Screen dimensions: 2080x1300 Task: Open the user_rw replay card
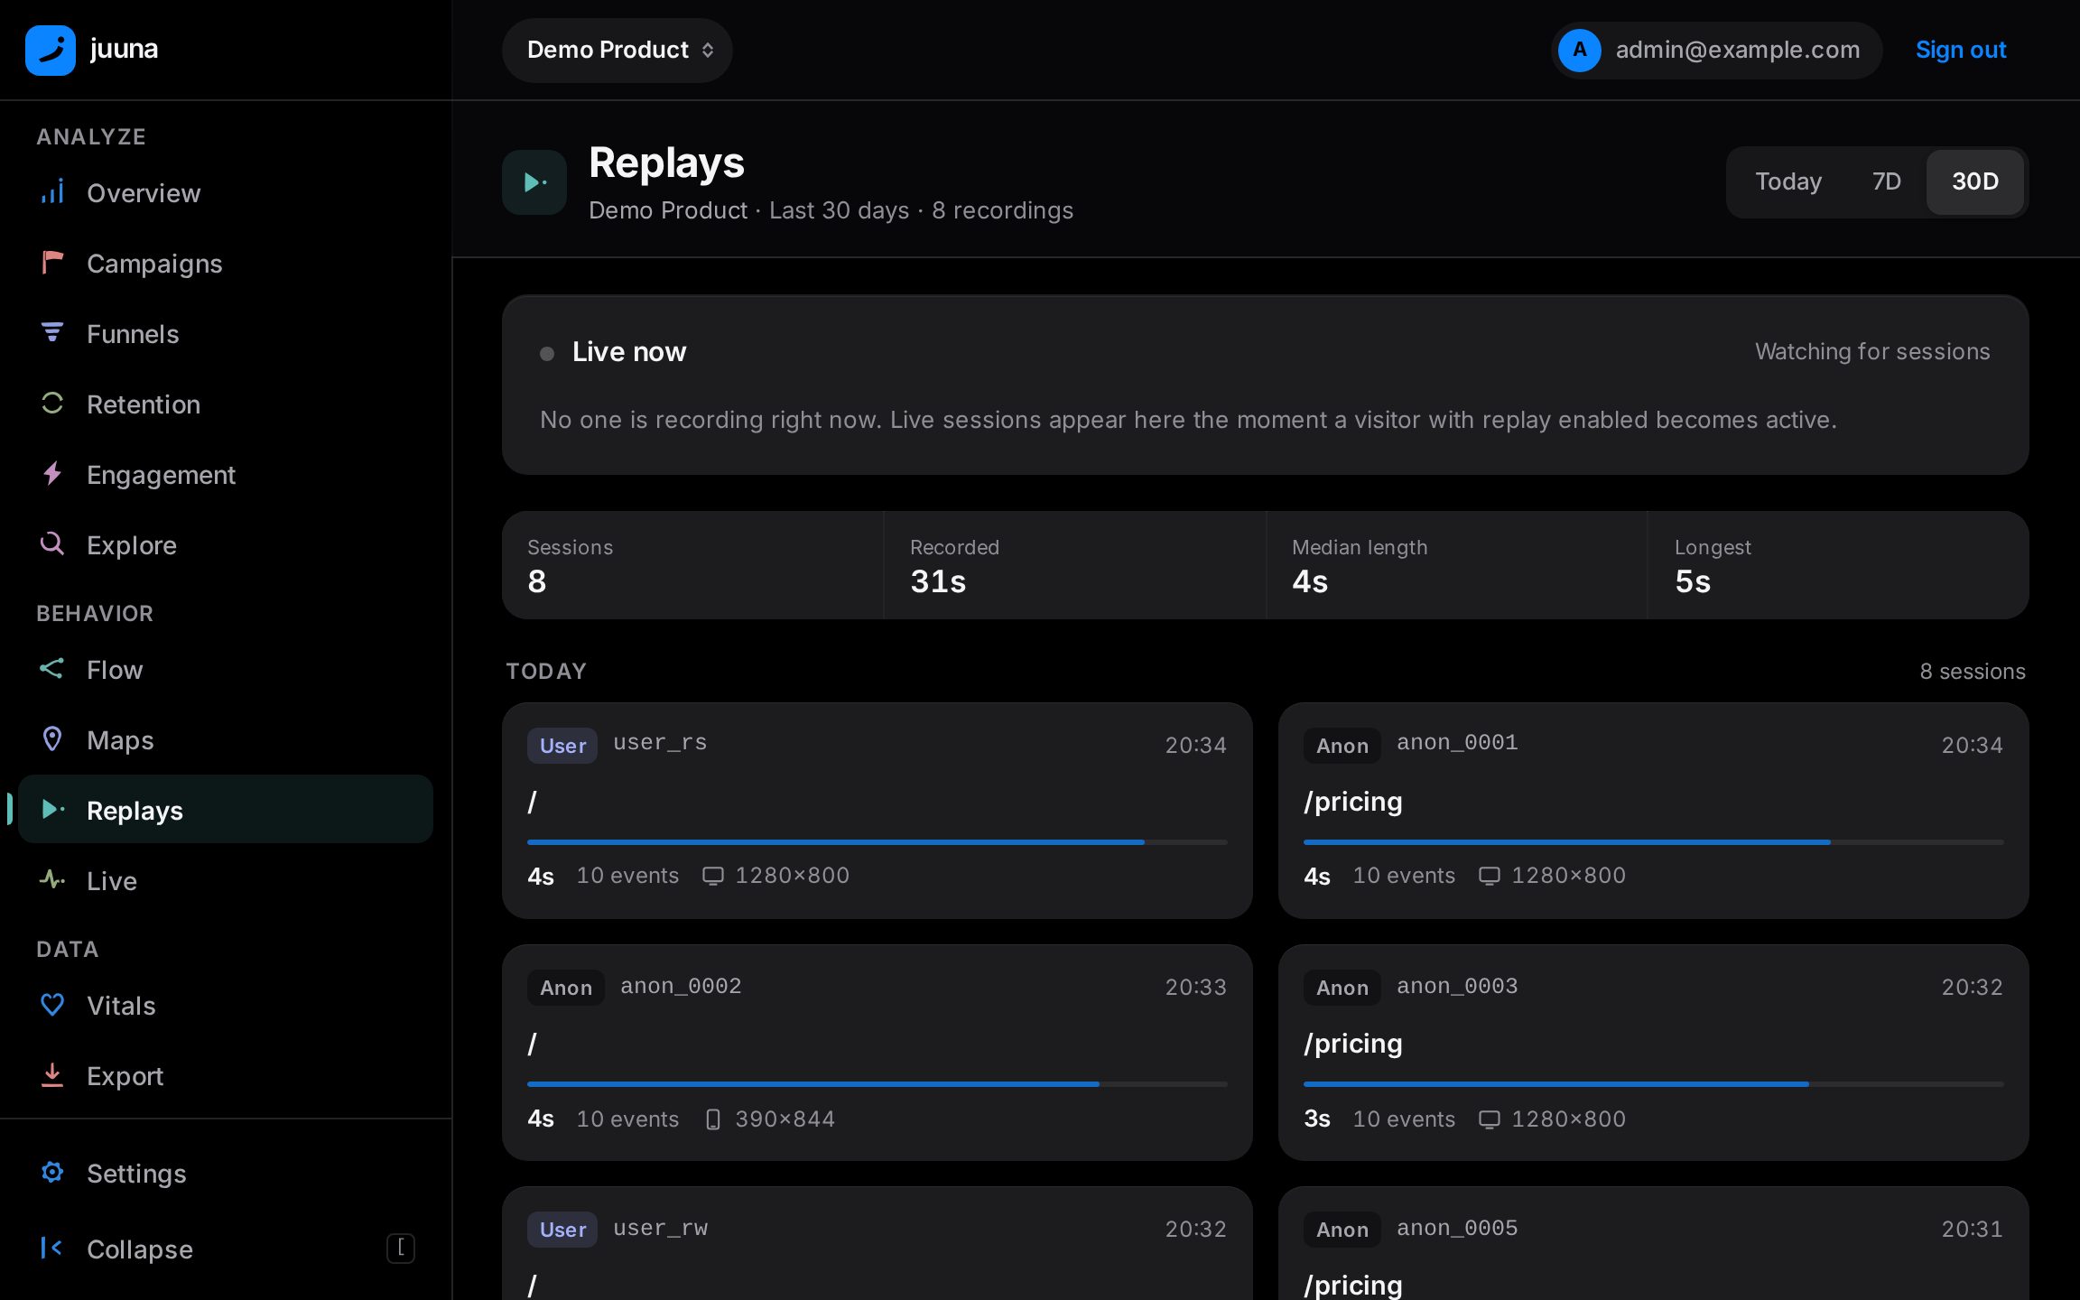pos(877,1243)
